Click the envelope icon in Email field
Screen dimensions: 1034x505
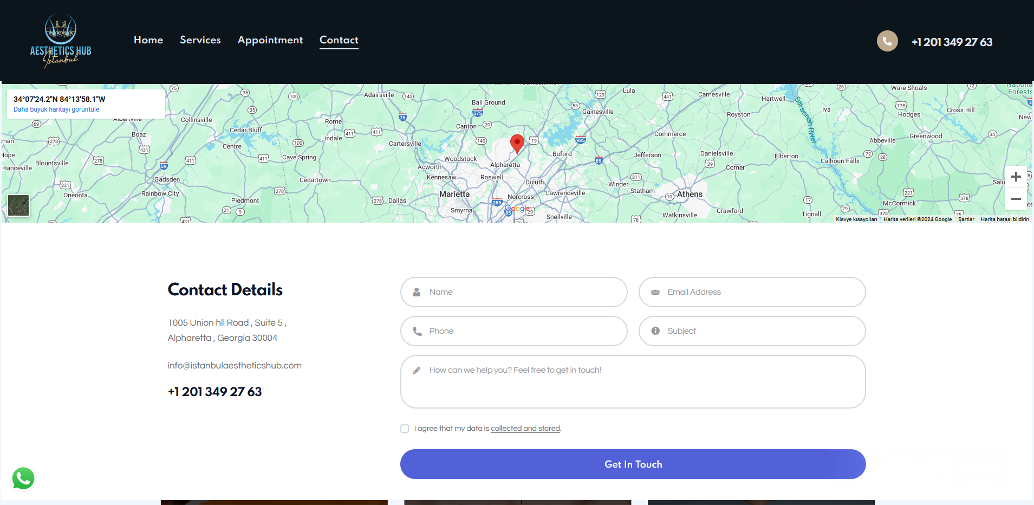[655, 292]
